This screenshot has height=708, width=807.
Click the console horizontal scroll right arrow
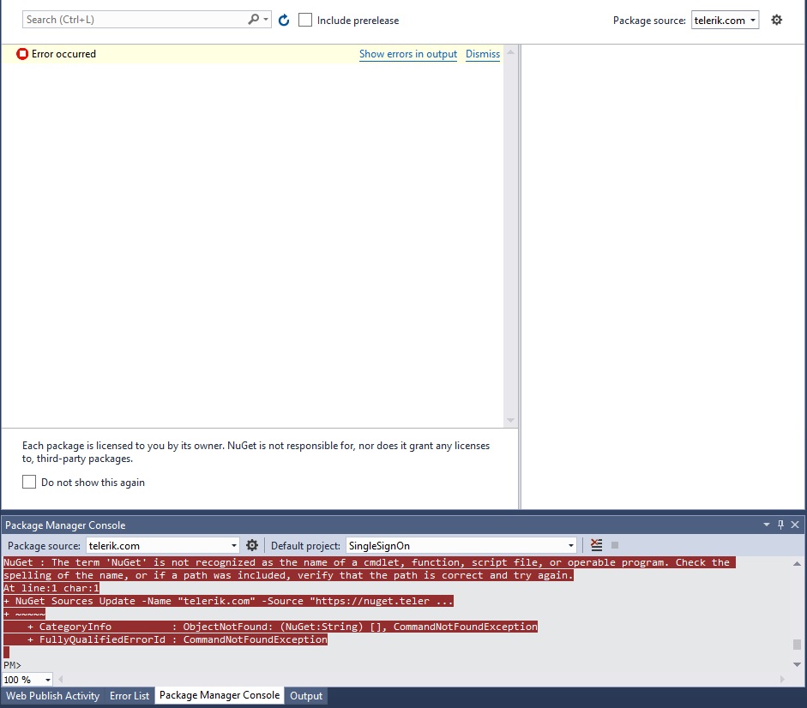[782, 679]
